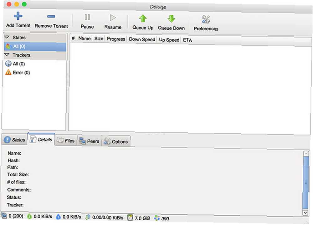Switch to the Status tab
The width and height of the screenshot is (313, 225).
coord(15,139)
